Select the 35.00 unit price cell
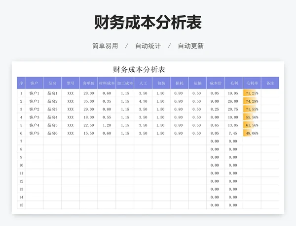 pyautogui.click(x=88, y=101)
